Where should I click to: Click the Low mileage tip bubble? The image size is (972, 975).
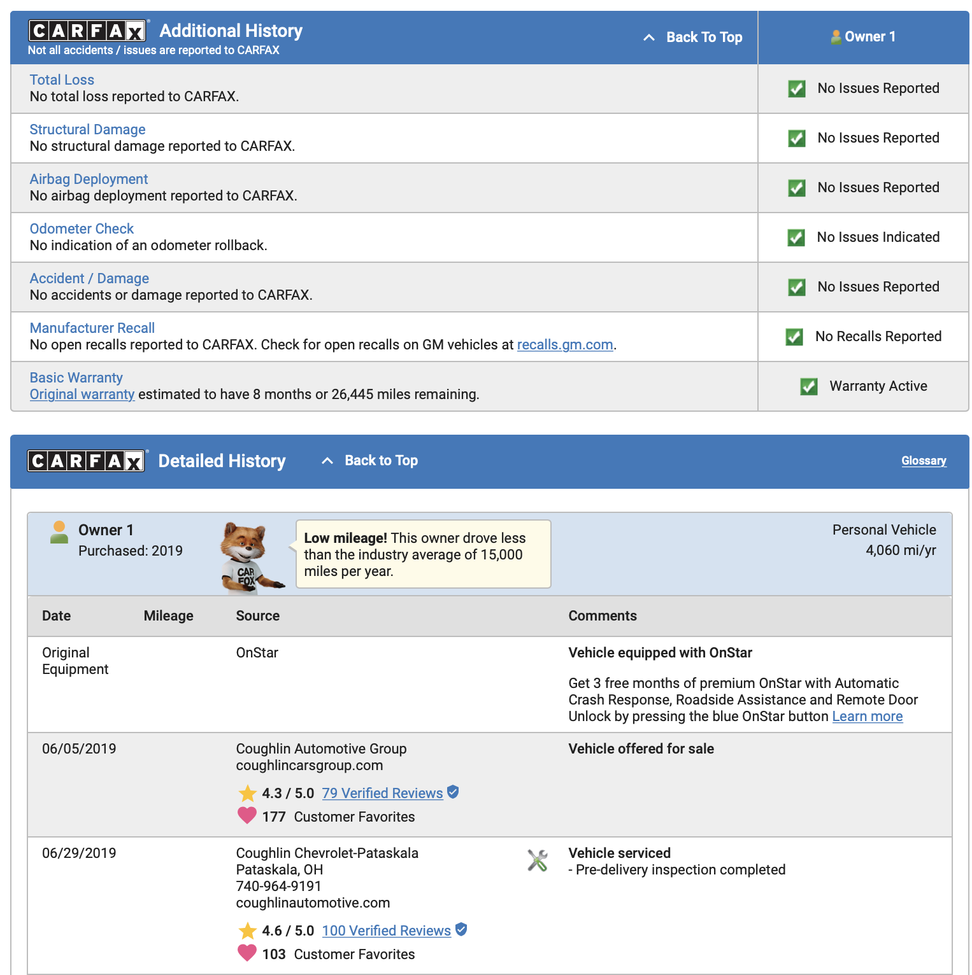point(424,554)
